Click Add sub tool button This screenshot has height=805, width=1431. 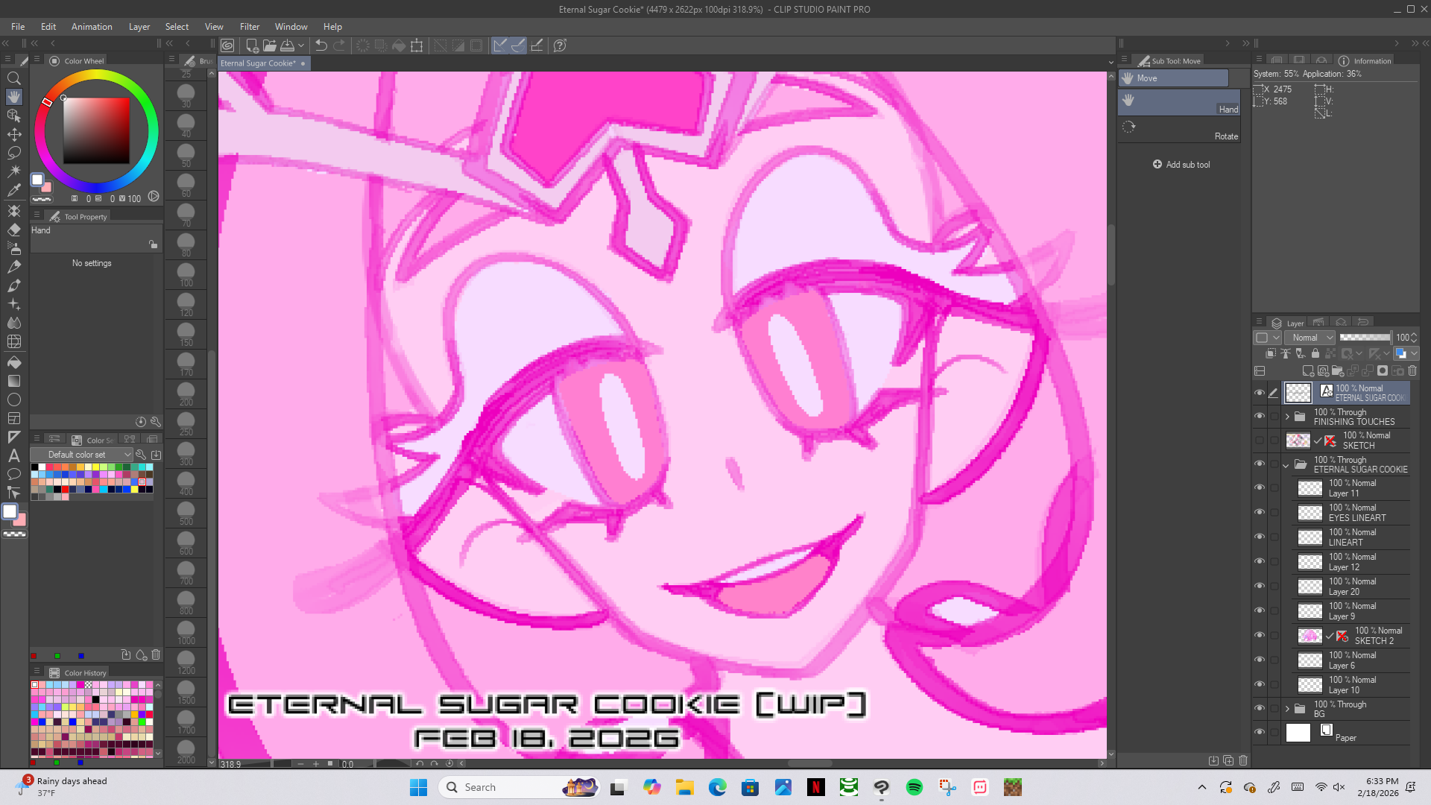(x=1181, y=165)
